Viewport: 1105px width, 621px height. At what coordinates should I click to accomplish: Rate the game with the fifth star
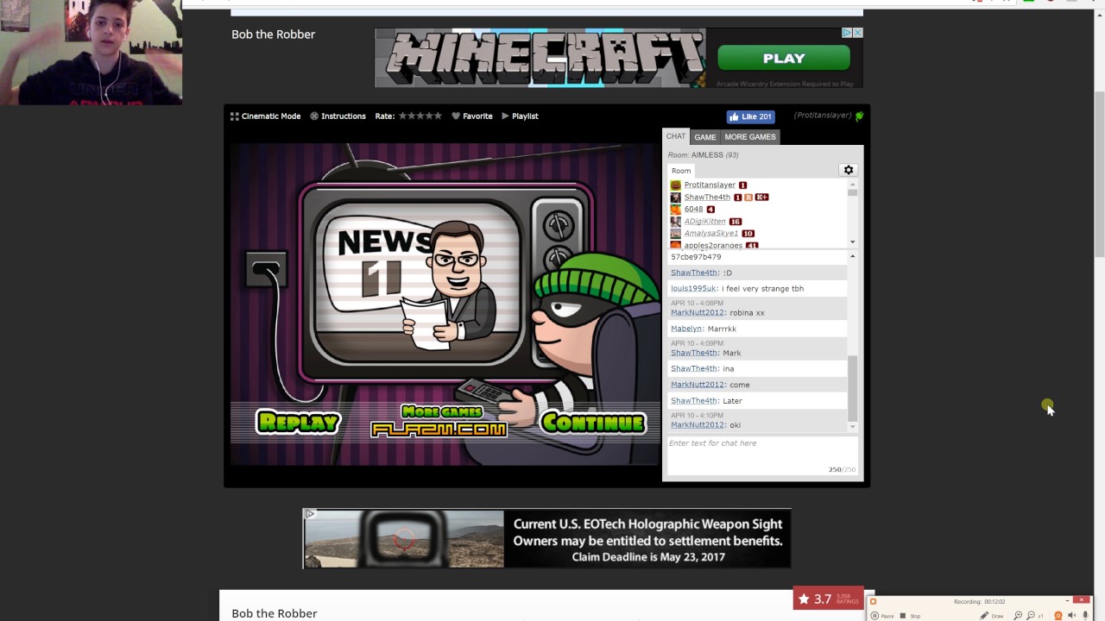pyautogui.click(x=438, y=116)
